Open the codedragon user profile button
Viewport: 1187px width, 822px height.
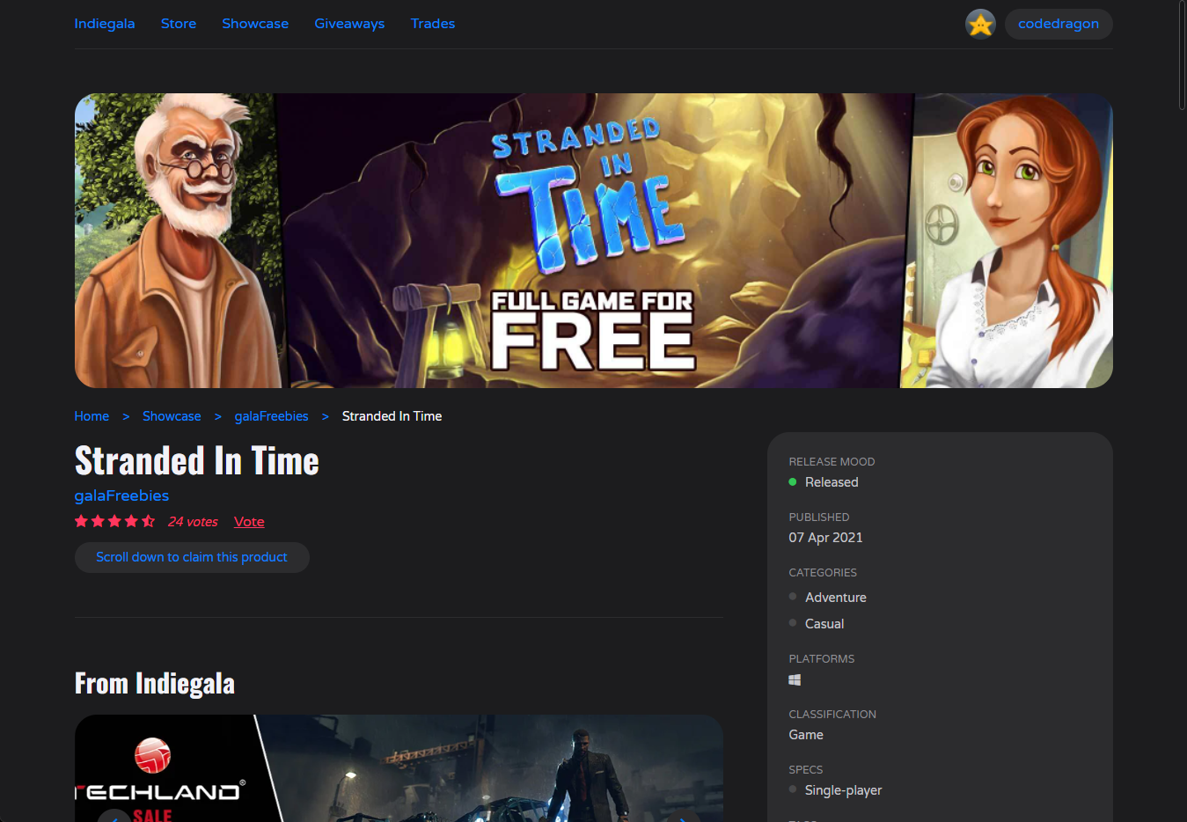point(1059,24)
